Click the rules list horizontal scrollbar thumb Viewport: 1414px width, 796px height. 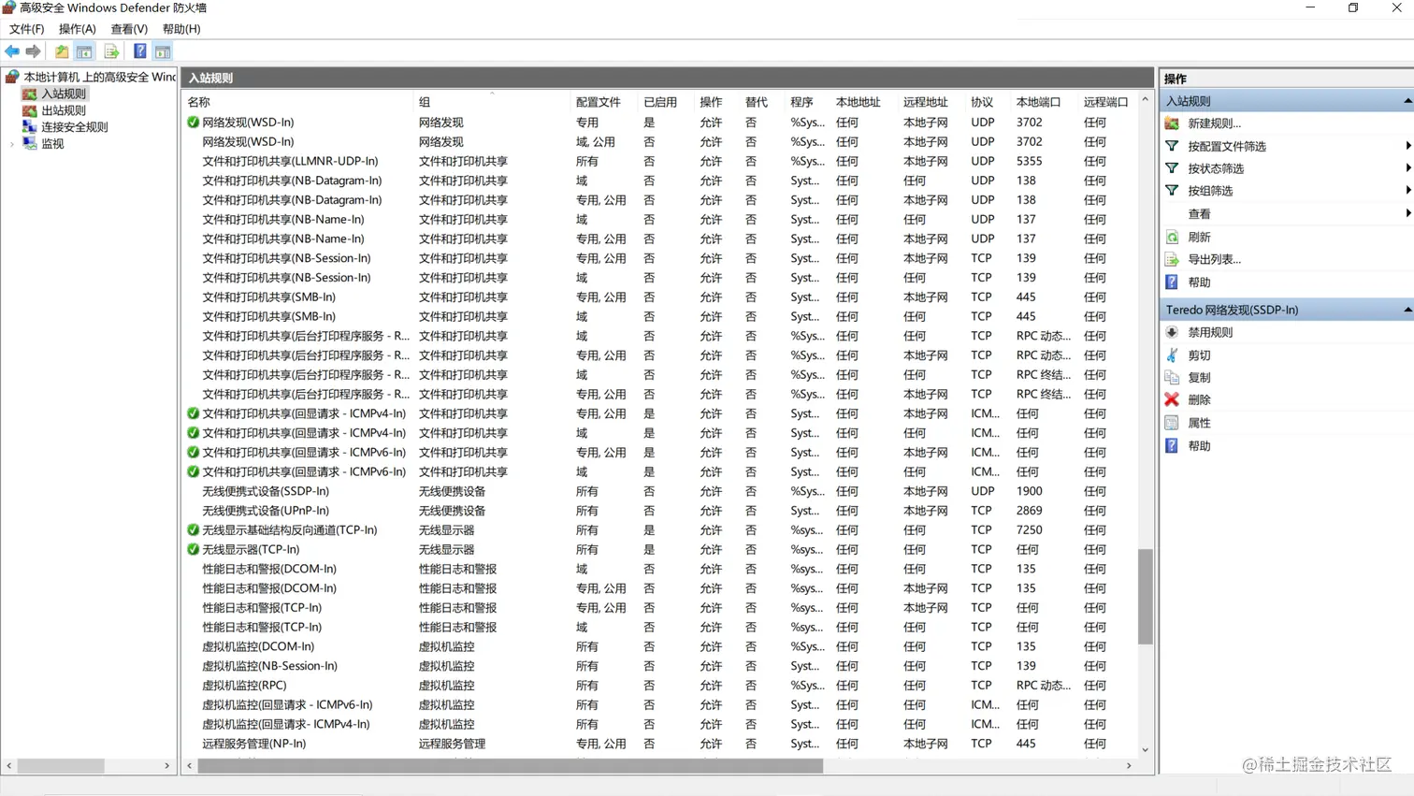tap(510, 766)
